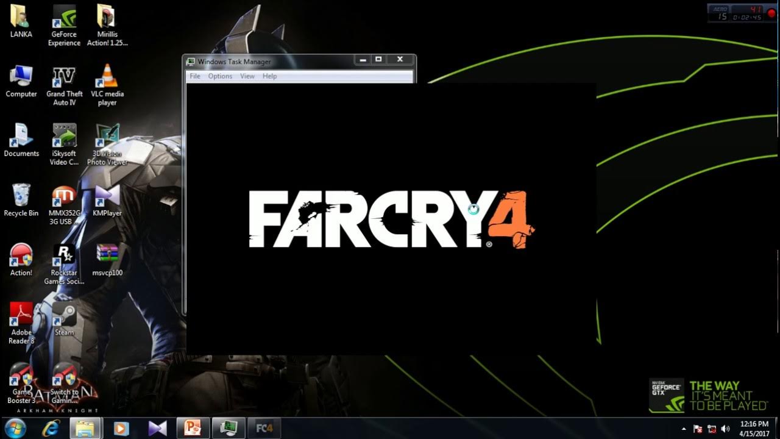Select the Steam desktop shortcut
Screen dimensions: 780x439
pos(64,319)
